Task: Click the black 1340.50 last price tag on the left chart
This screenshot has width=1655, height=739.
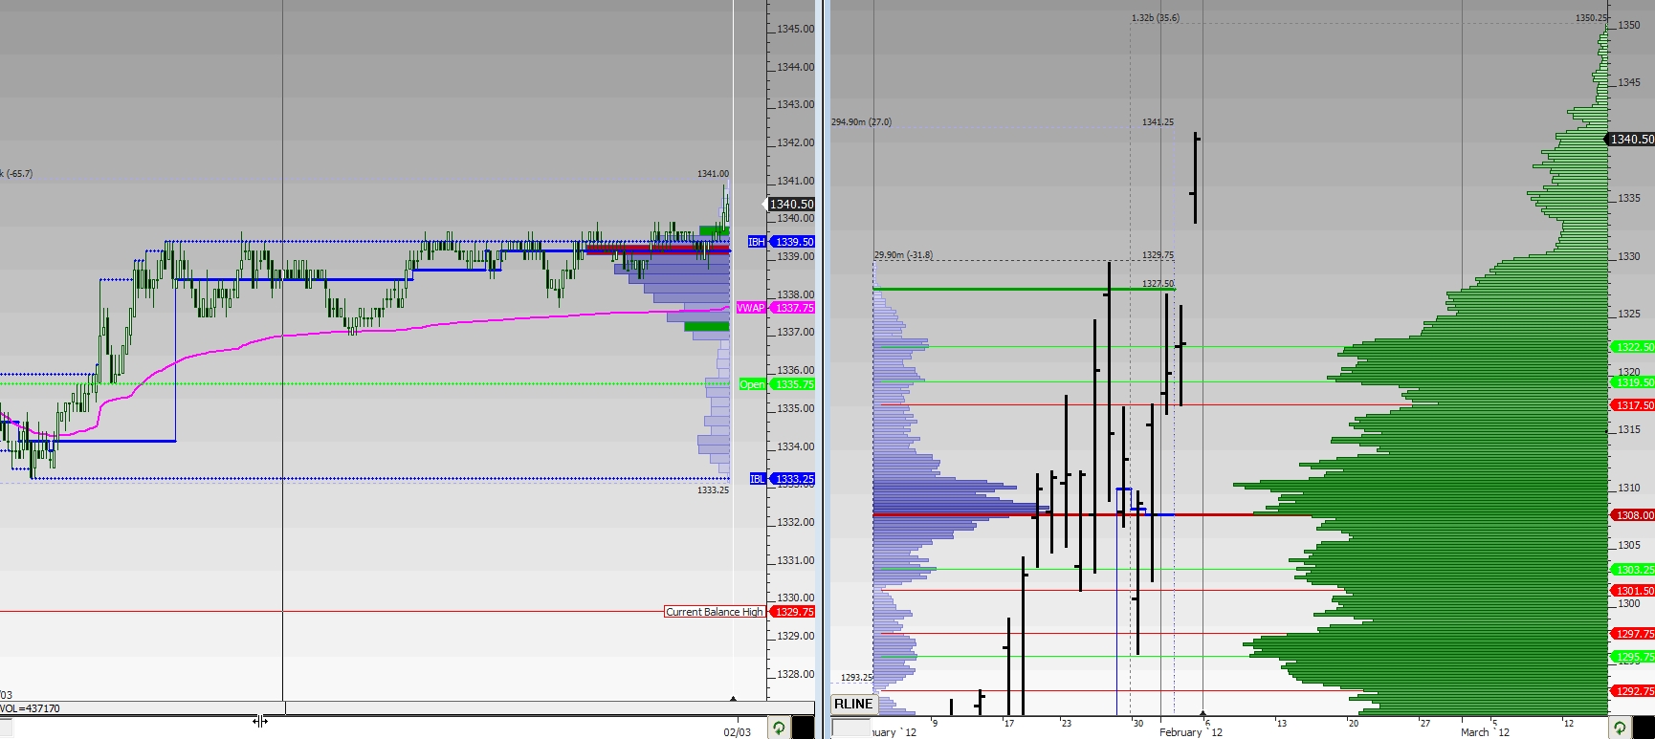Action: [791, 205]
